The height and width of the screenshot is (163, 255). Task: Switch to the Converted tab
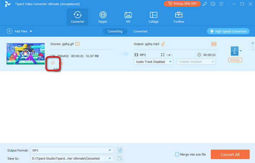pyautogui.click(x=140, y=31)
